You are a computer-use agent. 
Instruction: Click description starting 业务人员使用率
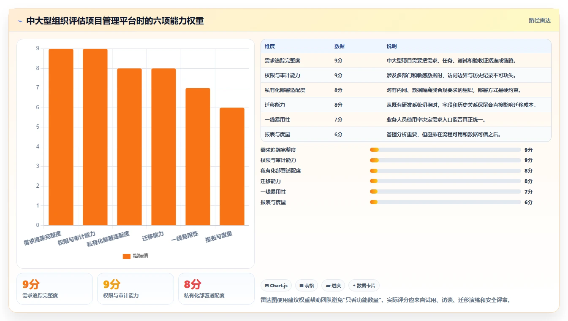436,120
